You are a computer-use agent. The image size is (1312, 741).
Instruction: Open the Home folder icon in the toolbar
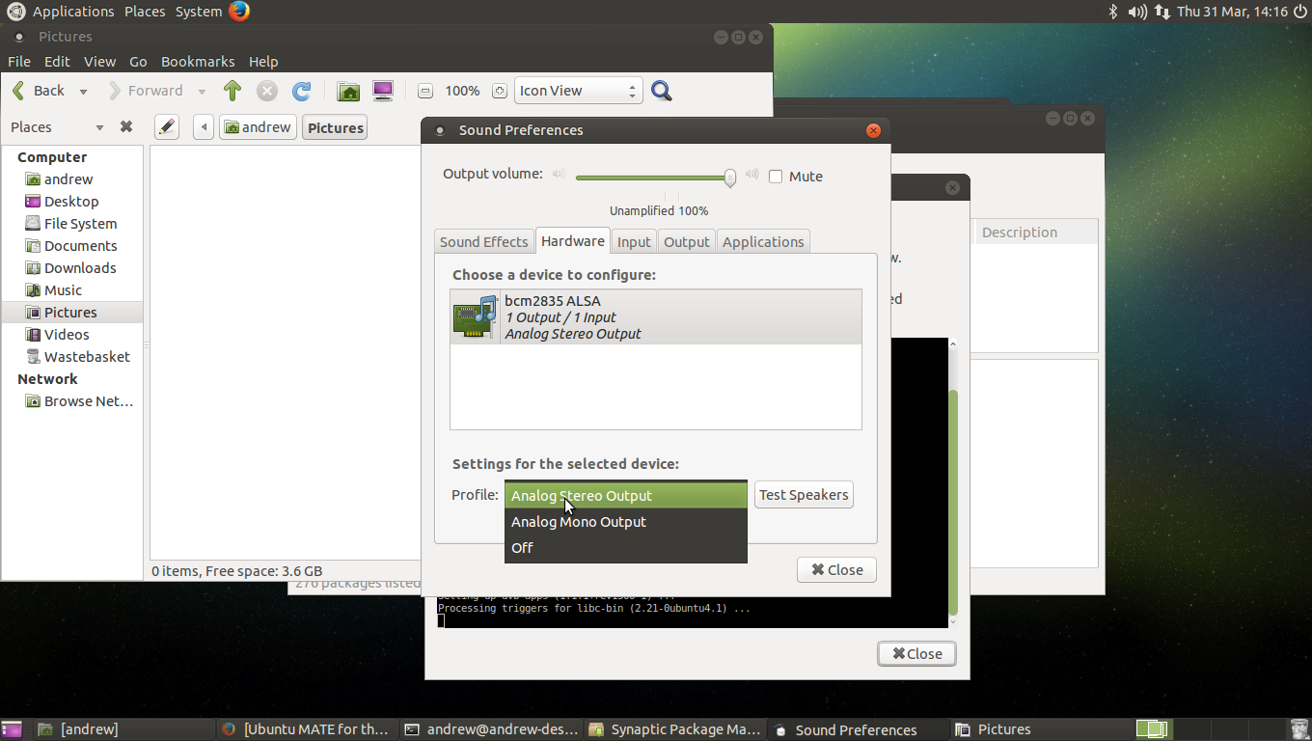348,91
